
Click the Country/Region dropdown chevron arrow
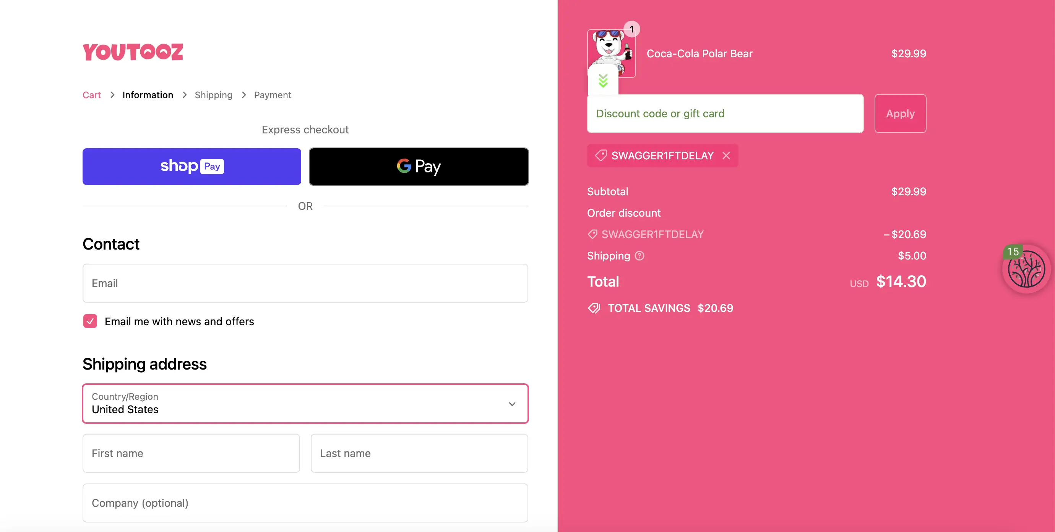[x=511, y=404]
